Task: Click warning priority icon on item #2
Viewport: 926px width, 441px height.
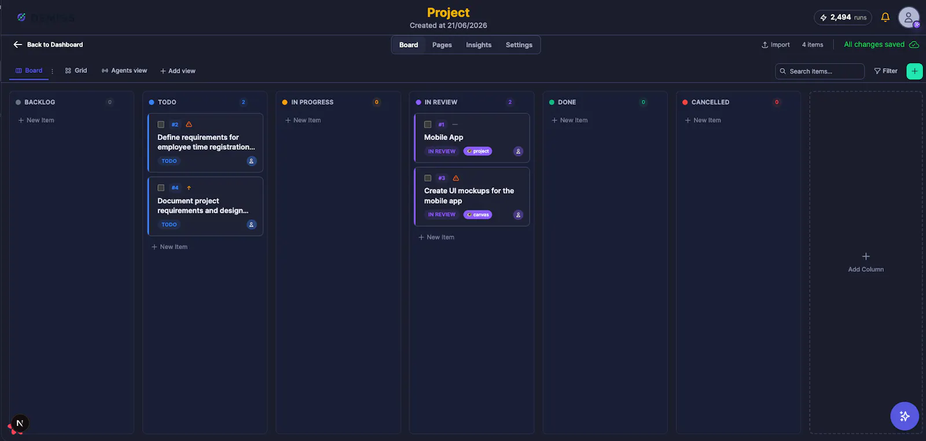Action: pyautogui.click(x=189, y=124)
